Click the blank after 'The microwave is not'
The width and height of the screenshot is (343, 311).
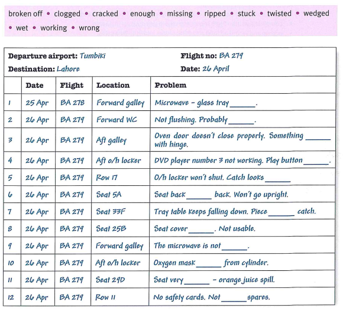tap(235, 248)
